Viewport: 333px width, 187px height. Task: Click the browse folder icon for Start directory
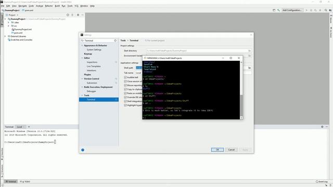tap(250, 51)
